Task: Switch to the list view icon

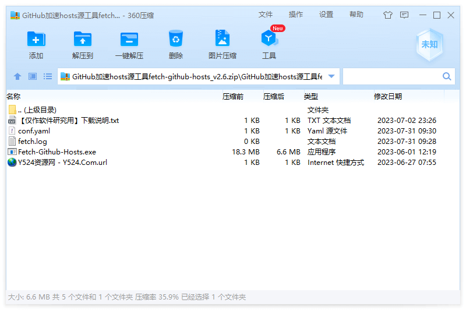Action: 48,76
